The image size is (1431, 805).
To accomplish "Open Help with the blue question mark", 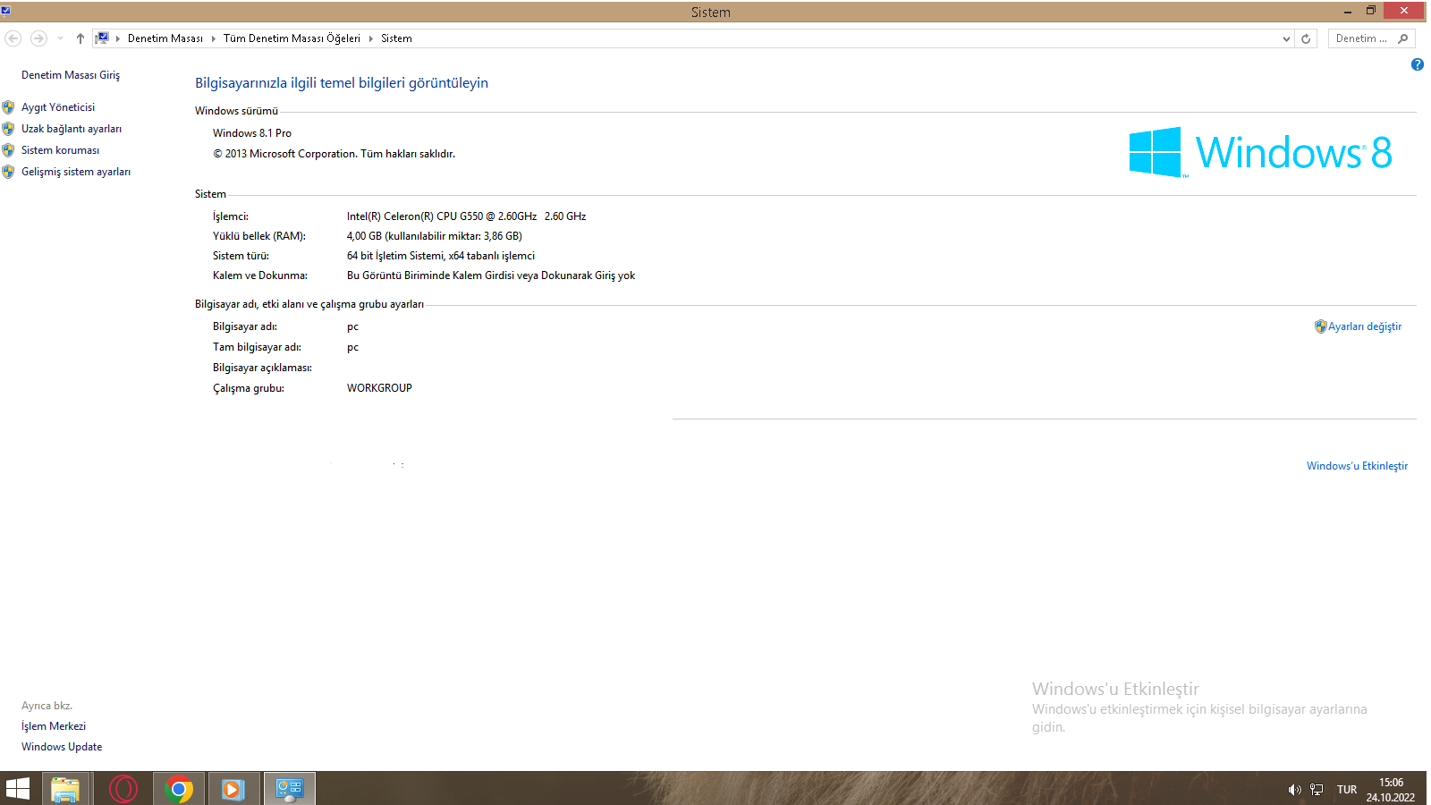I will 1417,64.
